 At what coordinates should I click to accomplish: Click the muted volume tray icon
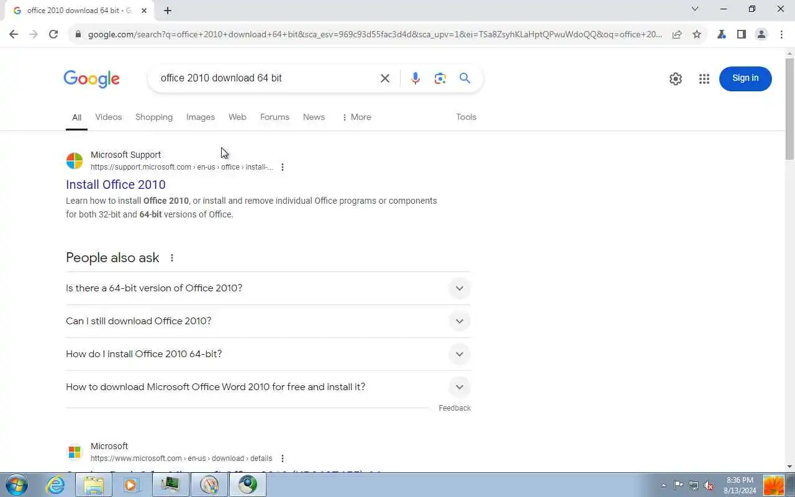709,485
